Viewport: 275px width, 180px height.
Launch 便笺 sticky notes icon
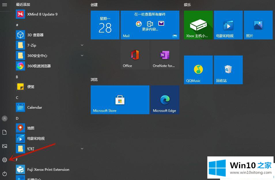[20, 87]
